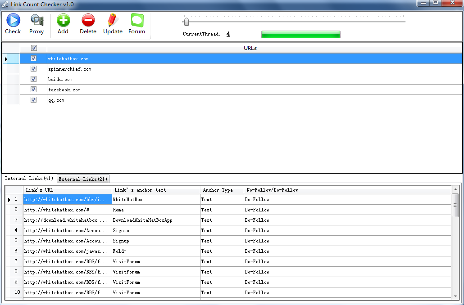Click the No-Follow/Do-Follow column header

(272, 190)
